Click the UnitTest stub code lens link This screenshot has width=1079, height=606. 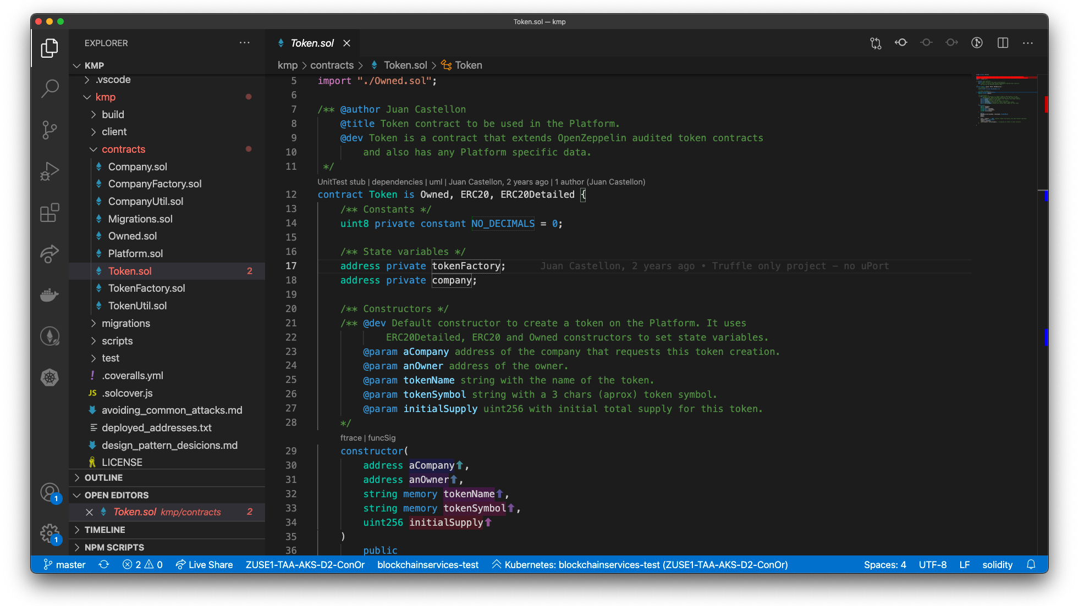[x=341, y=182]
